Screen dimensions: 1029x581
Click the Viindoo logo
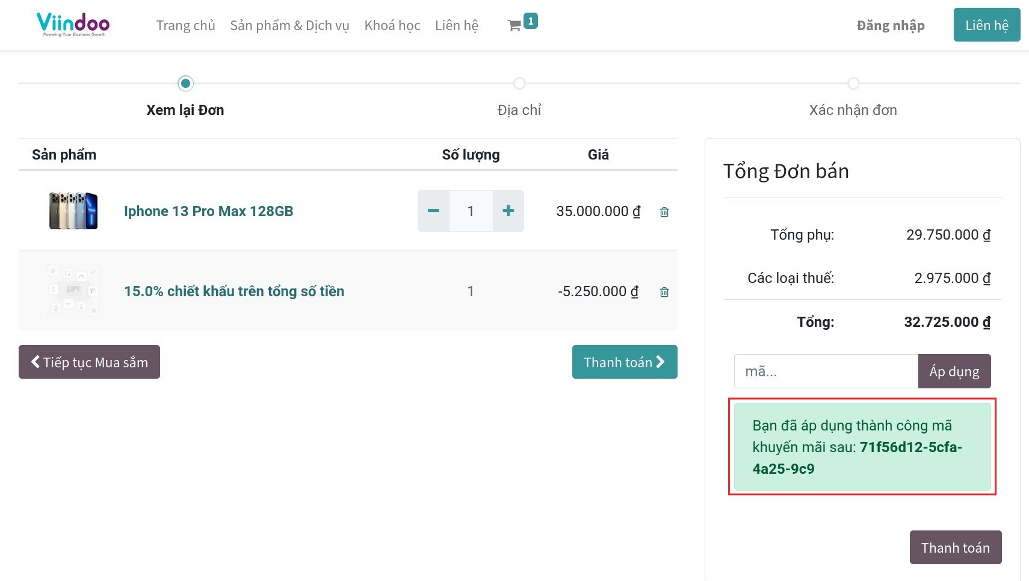[x=73, y=24]
